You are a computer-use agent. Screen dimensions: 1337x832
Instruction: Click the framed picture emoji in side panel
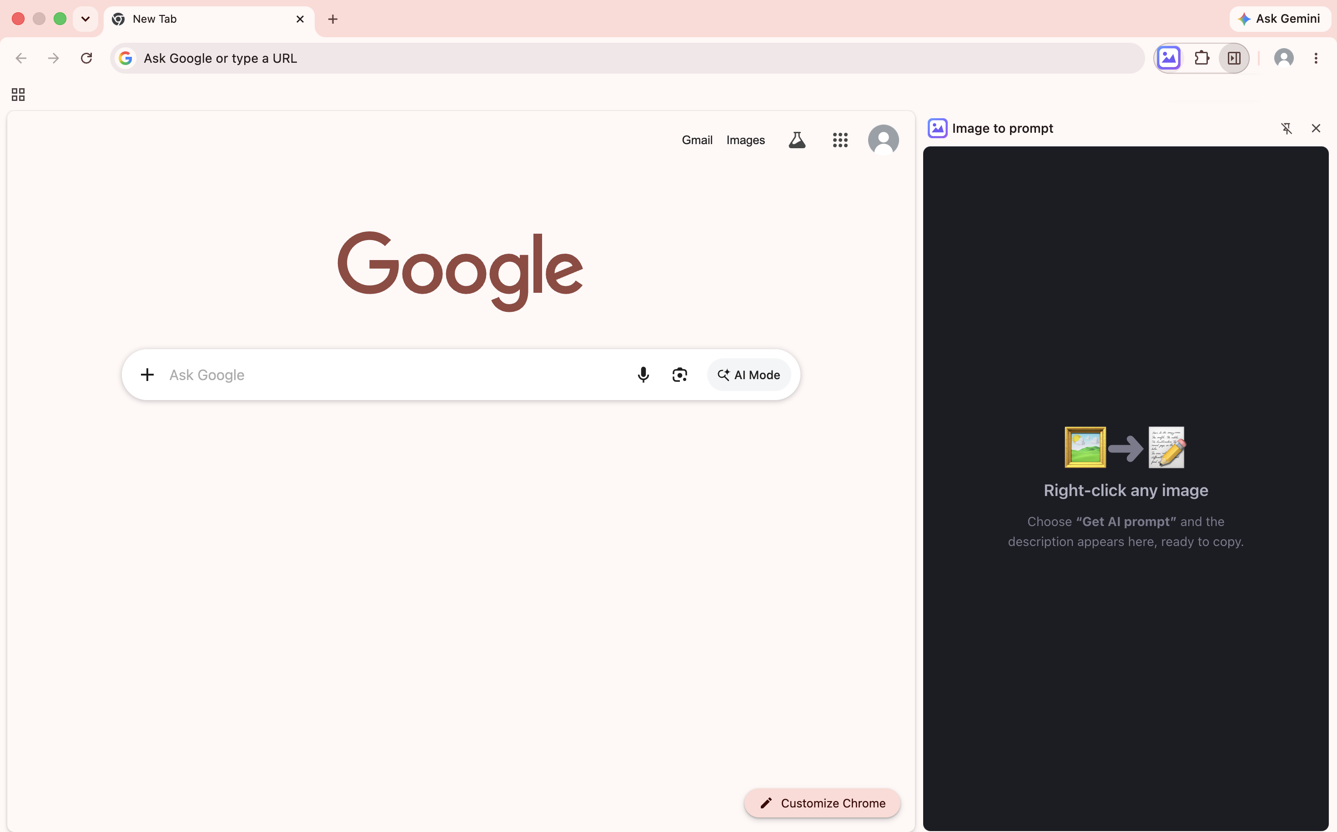pyautogui.click(x=1085, y=447)
